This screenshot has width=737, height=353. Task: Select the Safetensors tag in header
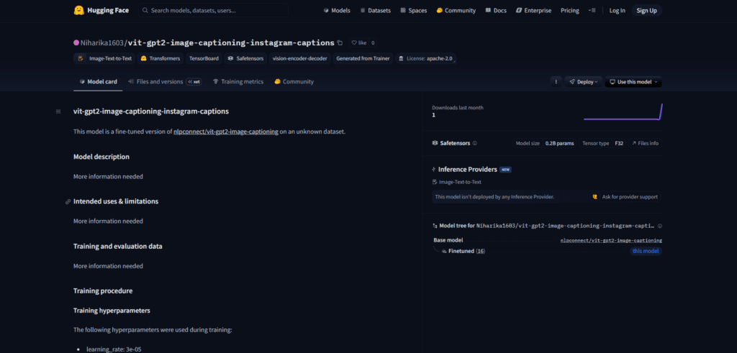246,59
